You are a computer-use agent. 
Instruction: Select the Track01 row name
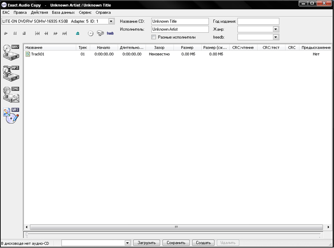pyautogui.click(x=38, y=54)
